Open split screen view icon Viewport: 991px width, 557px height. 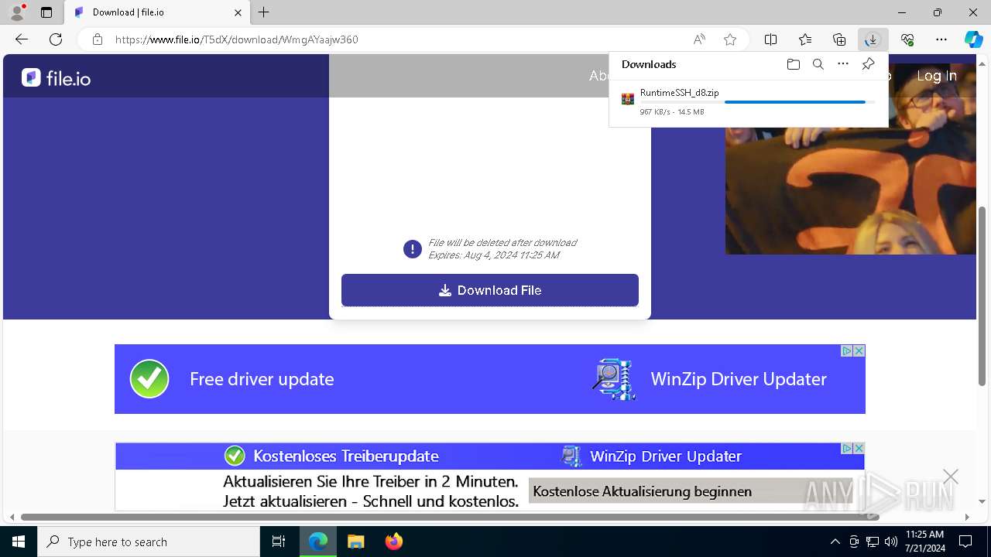pyautogui.click(x=770, y=39)
